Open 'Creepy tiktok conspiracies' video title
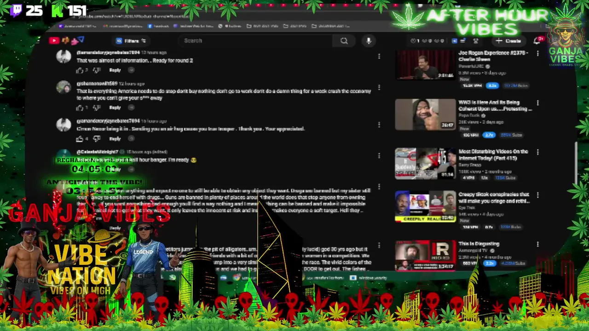This screenshot has height=331, width=589. [494, 198]
